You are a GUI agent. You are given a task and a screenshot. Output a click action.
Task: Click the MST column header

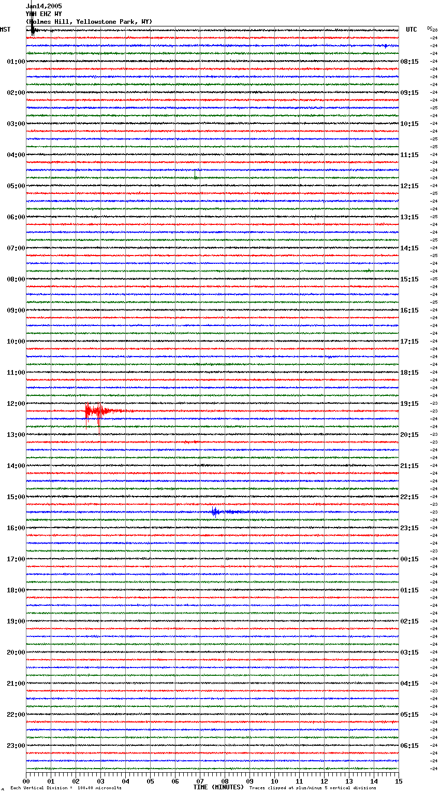point(5,30)
